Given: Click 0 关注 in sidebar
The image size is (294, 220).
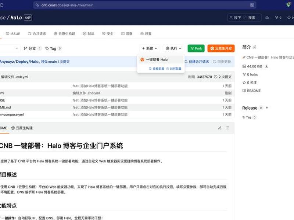Looking at the screenshot, I should (x=250, y=82).
